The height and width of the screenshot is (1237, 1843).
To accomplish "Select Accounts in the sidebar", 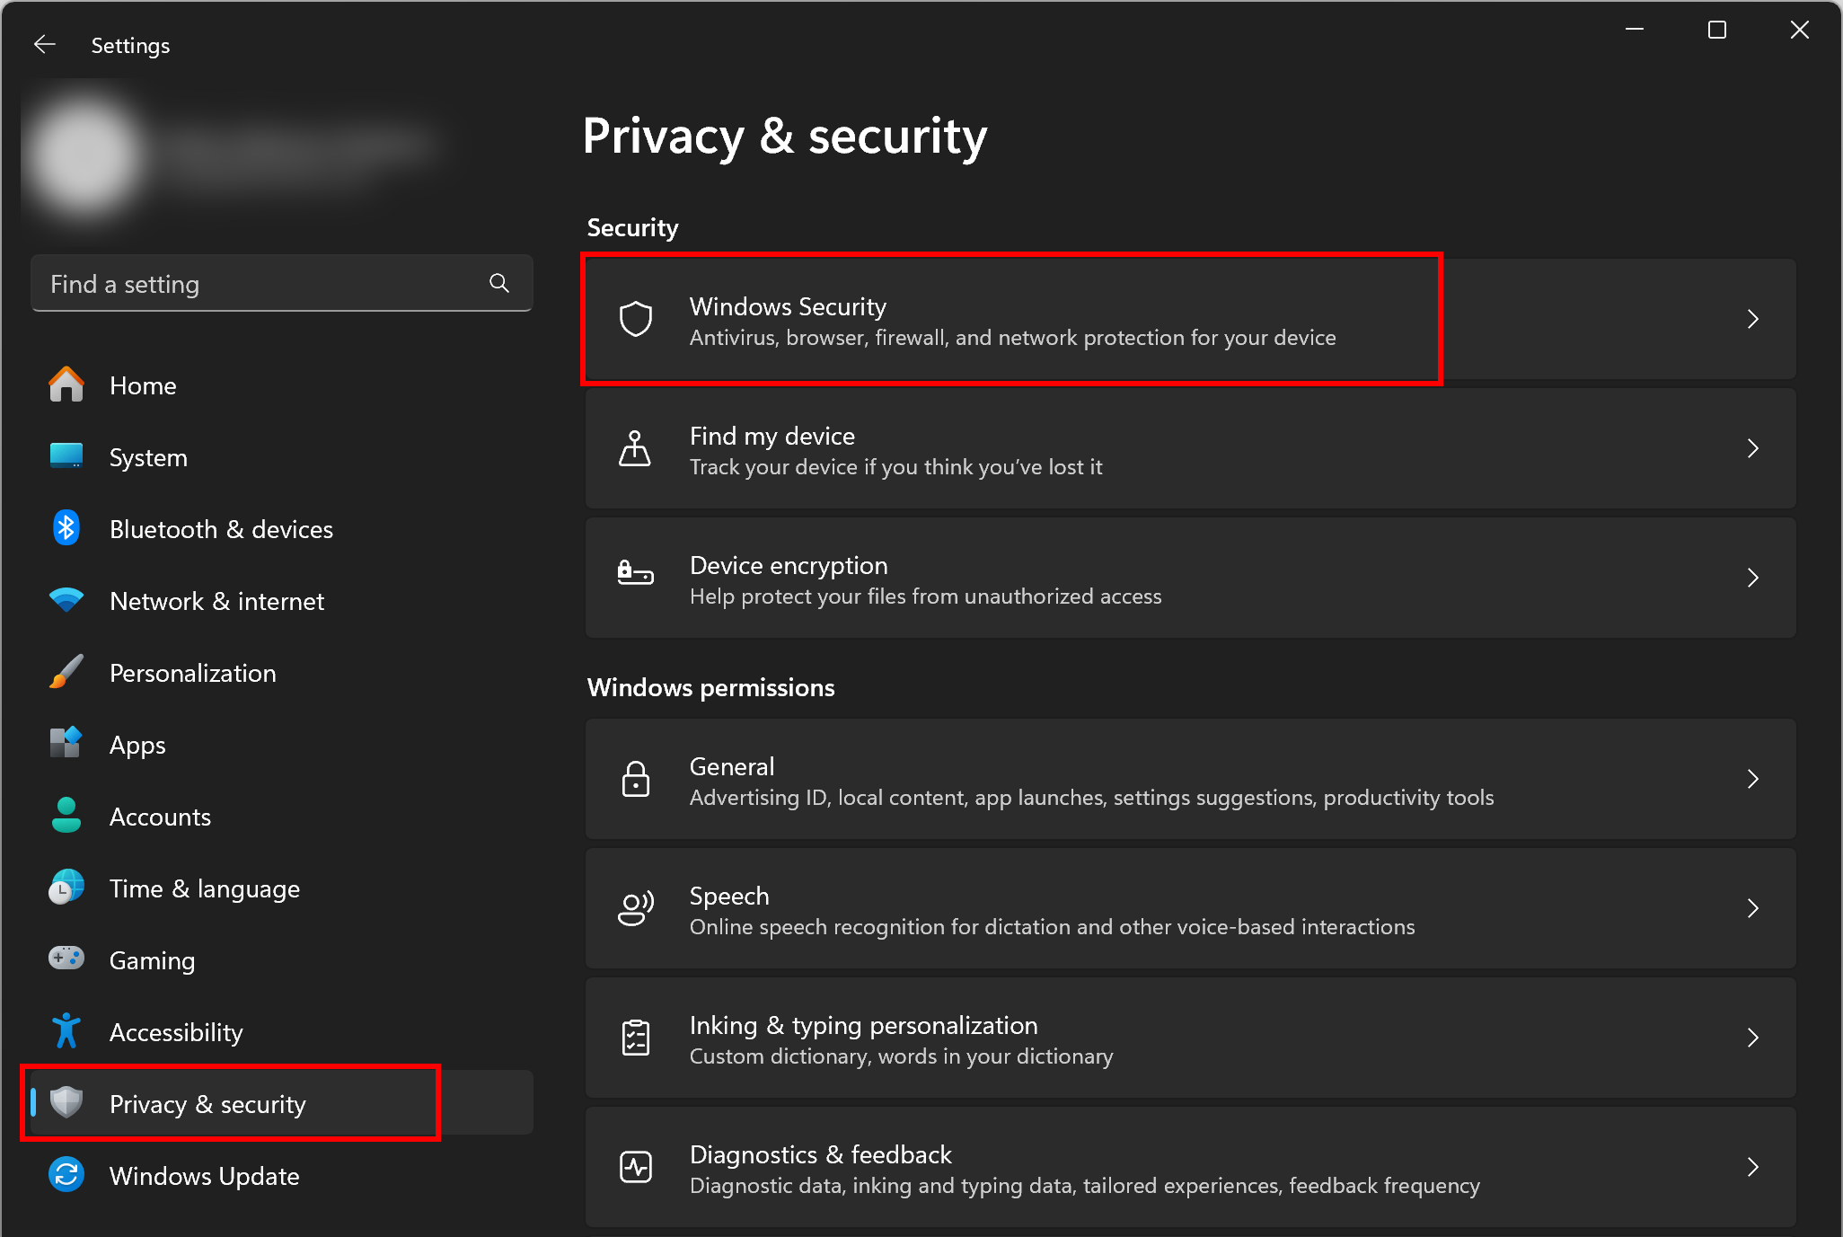I will (160, 817).
